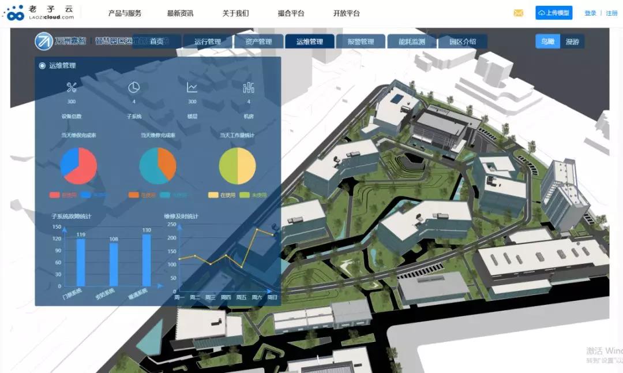The height and width of the screenshot is (373, 623).
Task: Switch to 鸟瞰 view mode
Action: tap(547, 42)
